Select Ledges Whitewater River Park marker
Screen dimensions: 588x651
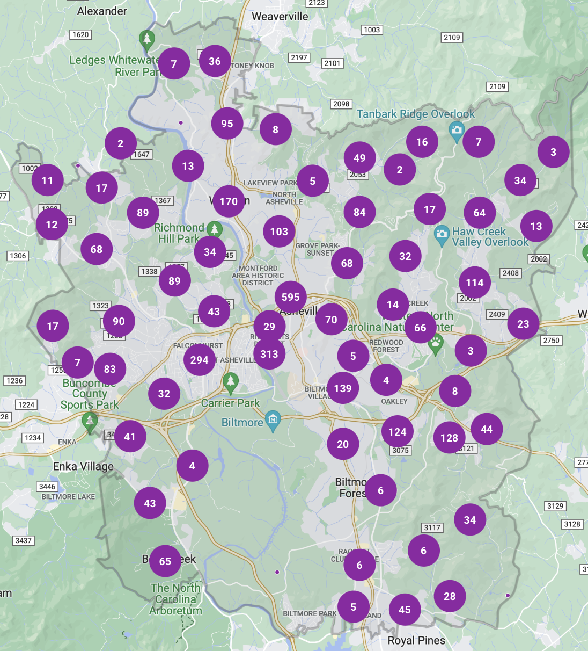pos(146,39)
